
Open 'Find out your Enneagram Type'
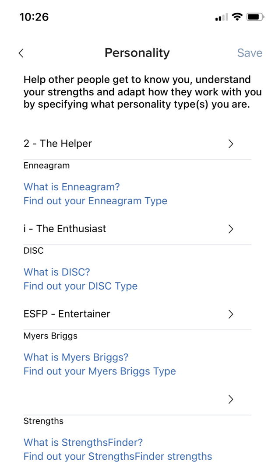(95, 201)
